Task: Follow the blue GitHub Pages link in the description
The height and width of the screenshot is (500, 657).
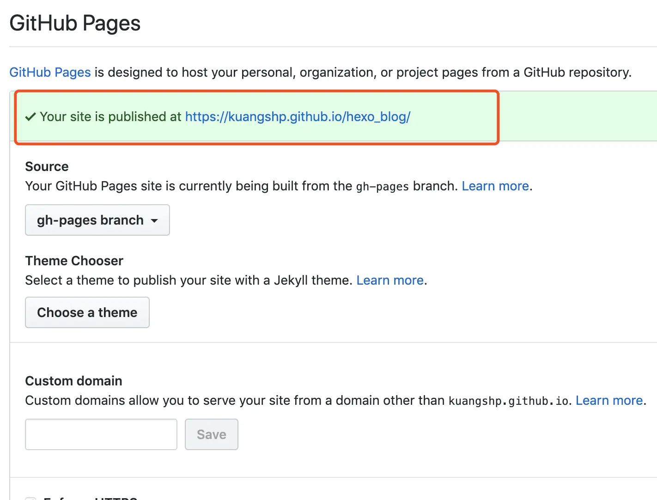Action: [x=50, y=73]
